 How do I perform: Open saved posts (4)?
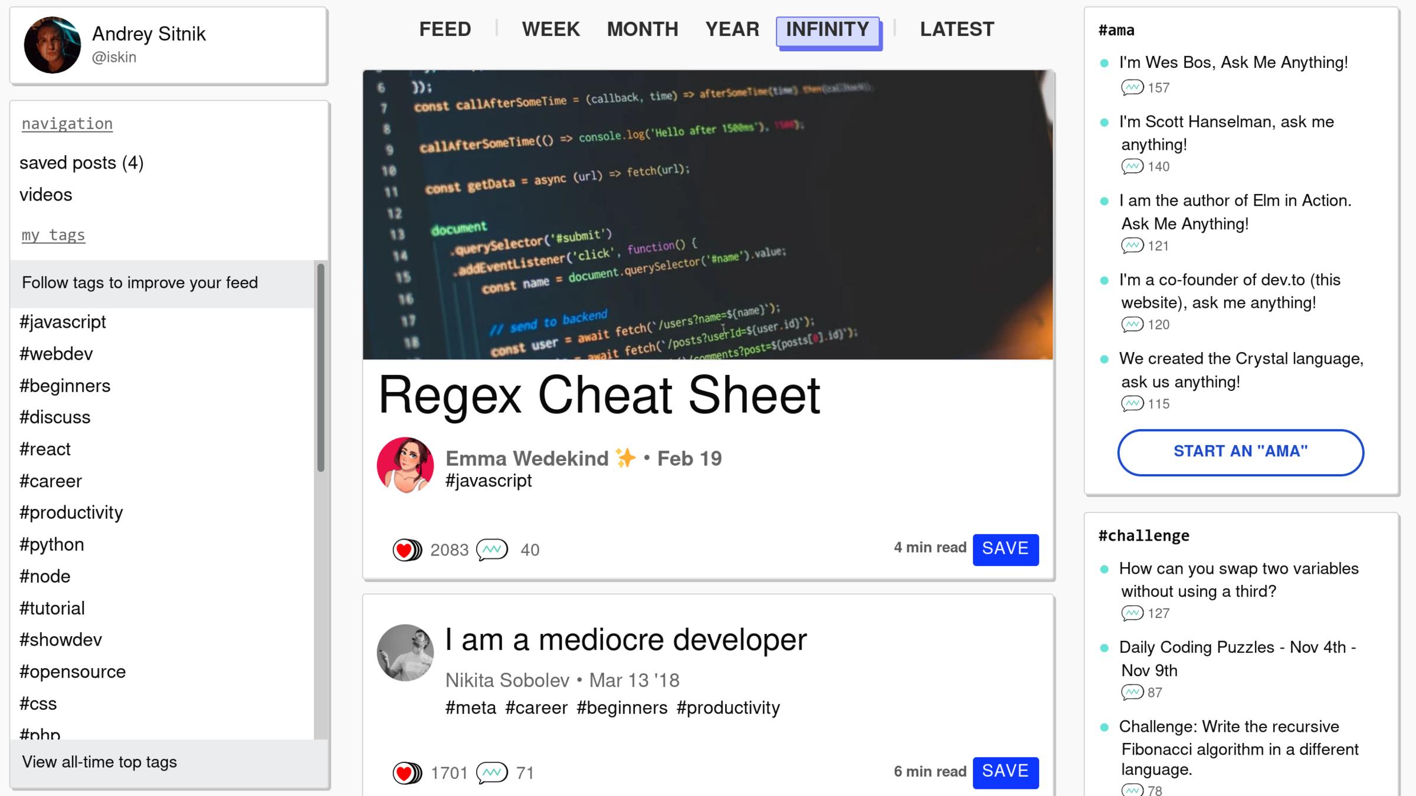click(x=81, y=163)
